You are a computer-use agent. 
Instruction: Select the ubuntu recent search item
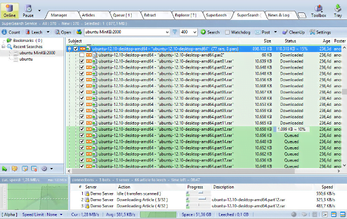[x=26, y=59]
